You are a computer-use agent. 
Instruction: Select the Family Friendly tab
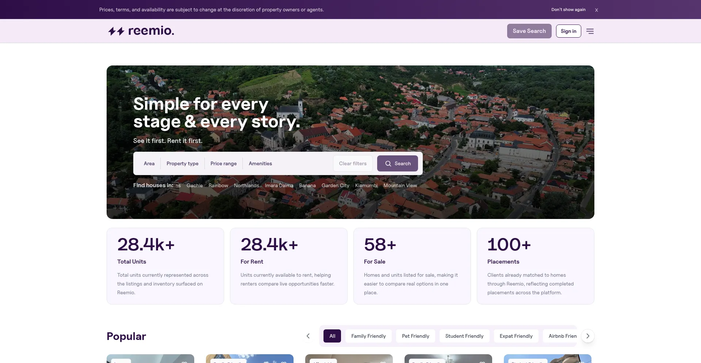click(x=368, y=336)
